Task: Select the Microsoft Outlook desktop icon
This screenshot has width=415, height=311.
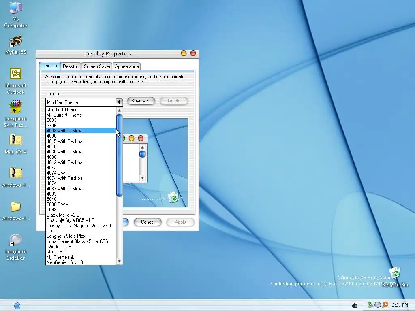Action: (x=16, y=81)
